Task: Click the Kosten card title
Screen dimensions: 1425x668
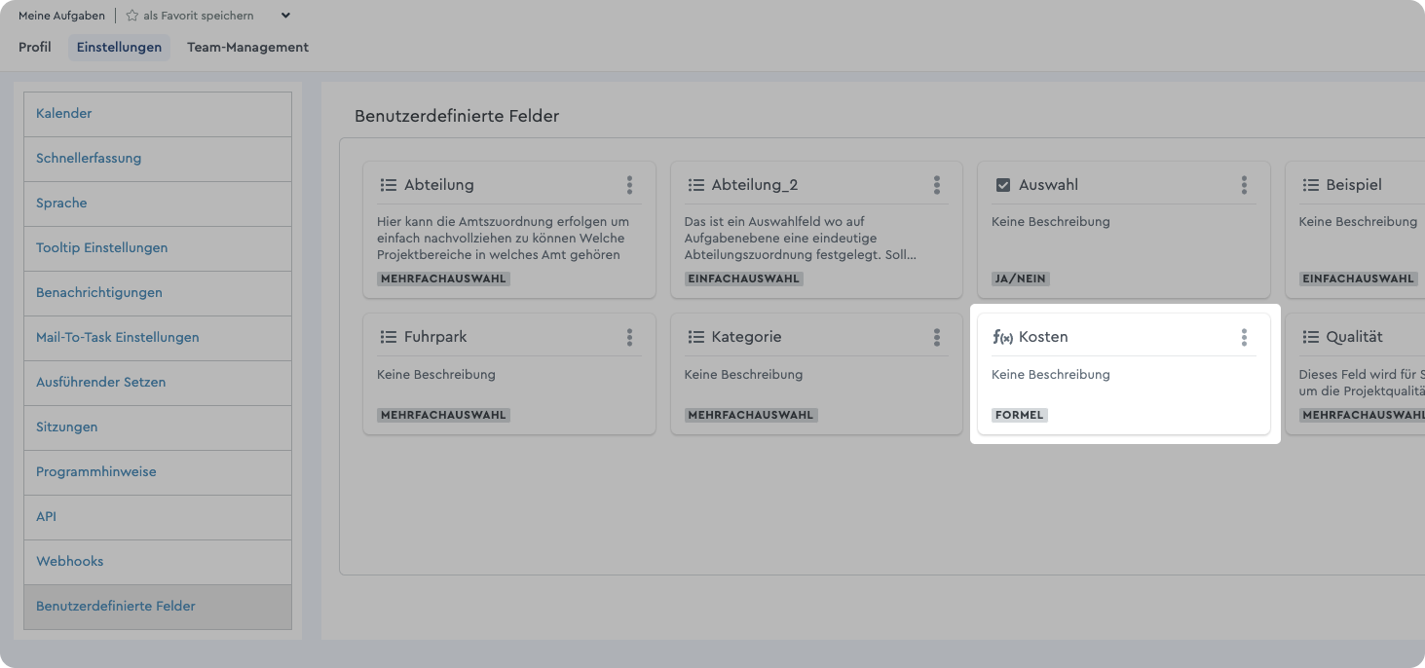Action: coord(1043,337)
